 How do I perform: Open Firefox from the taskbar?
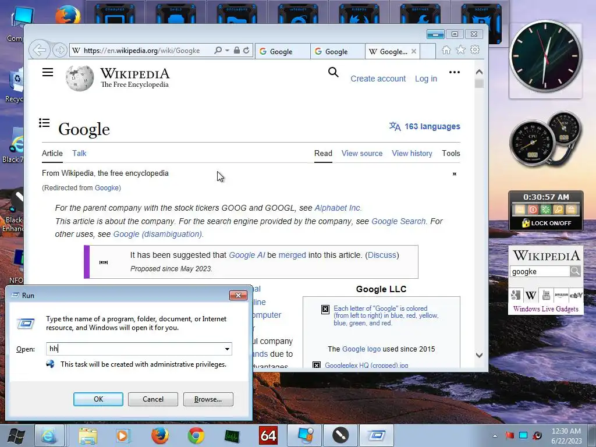click(160, 435)
